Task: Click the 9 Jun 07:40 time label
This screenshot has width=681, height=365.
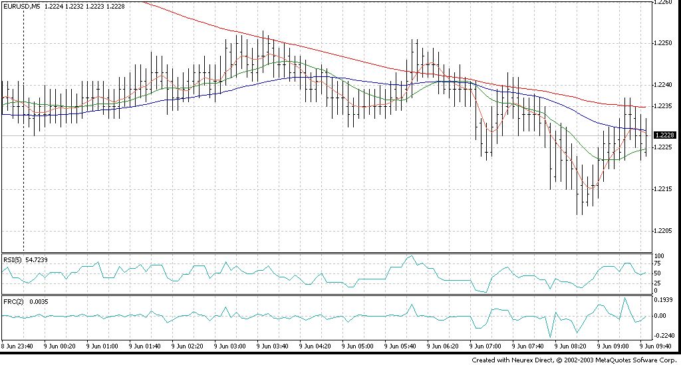Action: coord(527,346)
